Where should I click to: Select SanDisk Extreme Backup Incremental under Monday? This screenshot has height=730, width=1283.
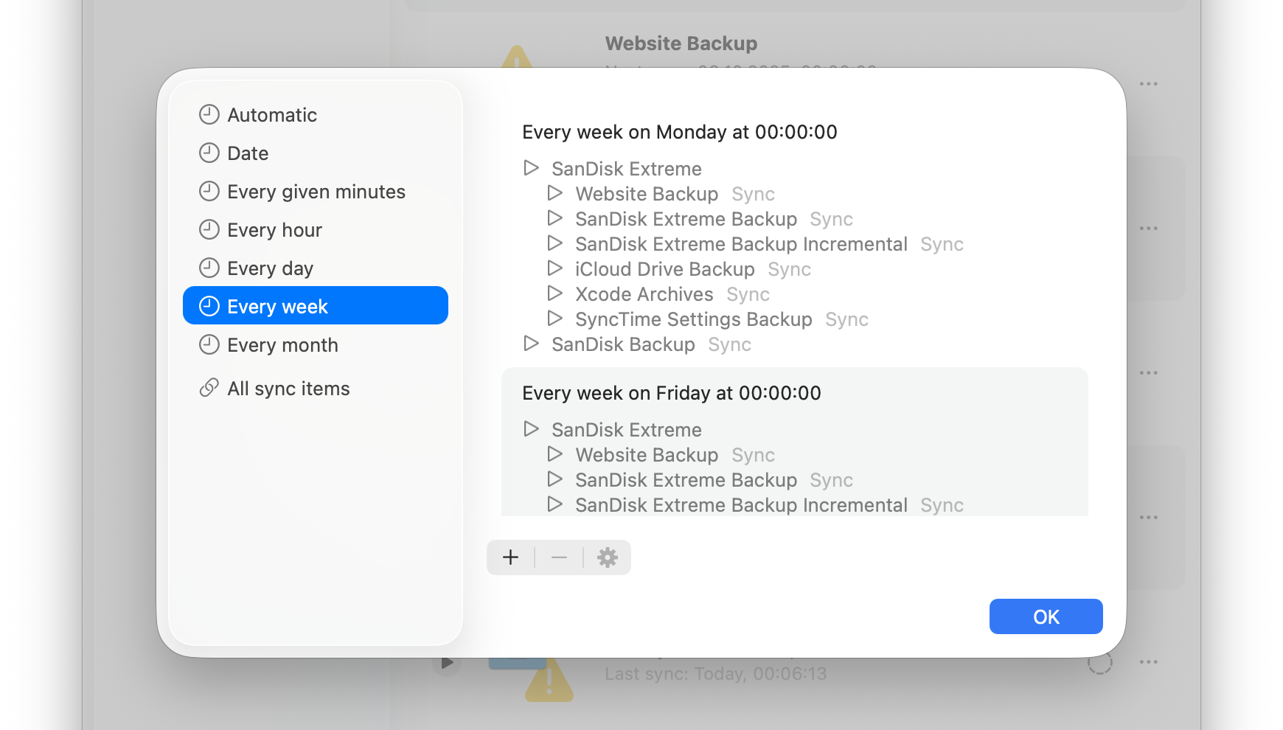point(741,244)
